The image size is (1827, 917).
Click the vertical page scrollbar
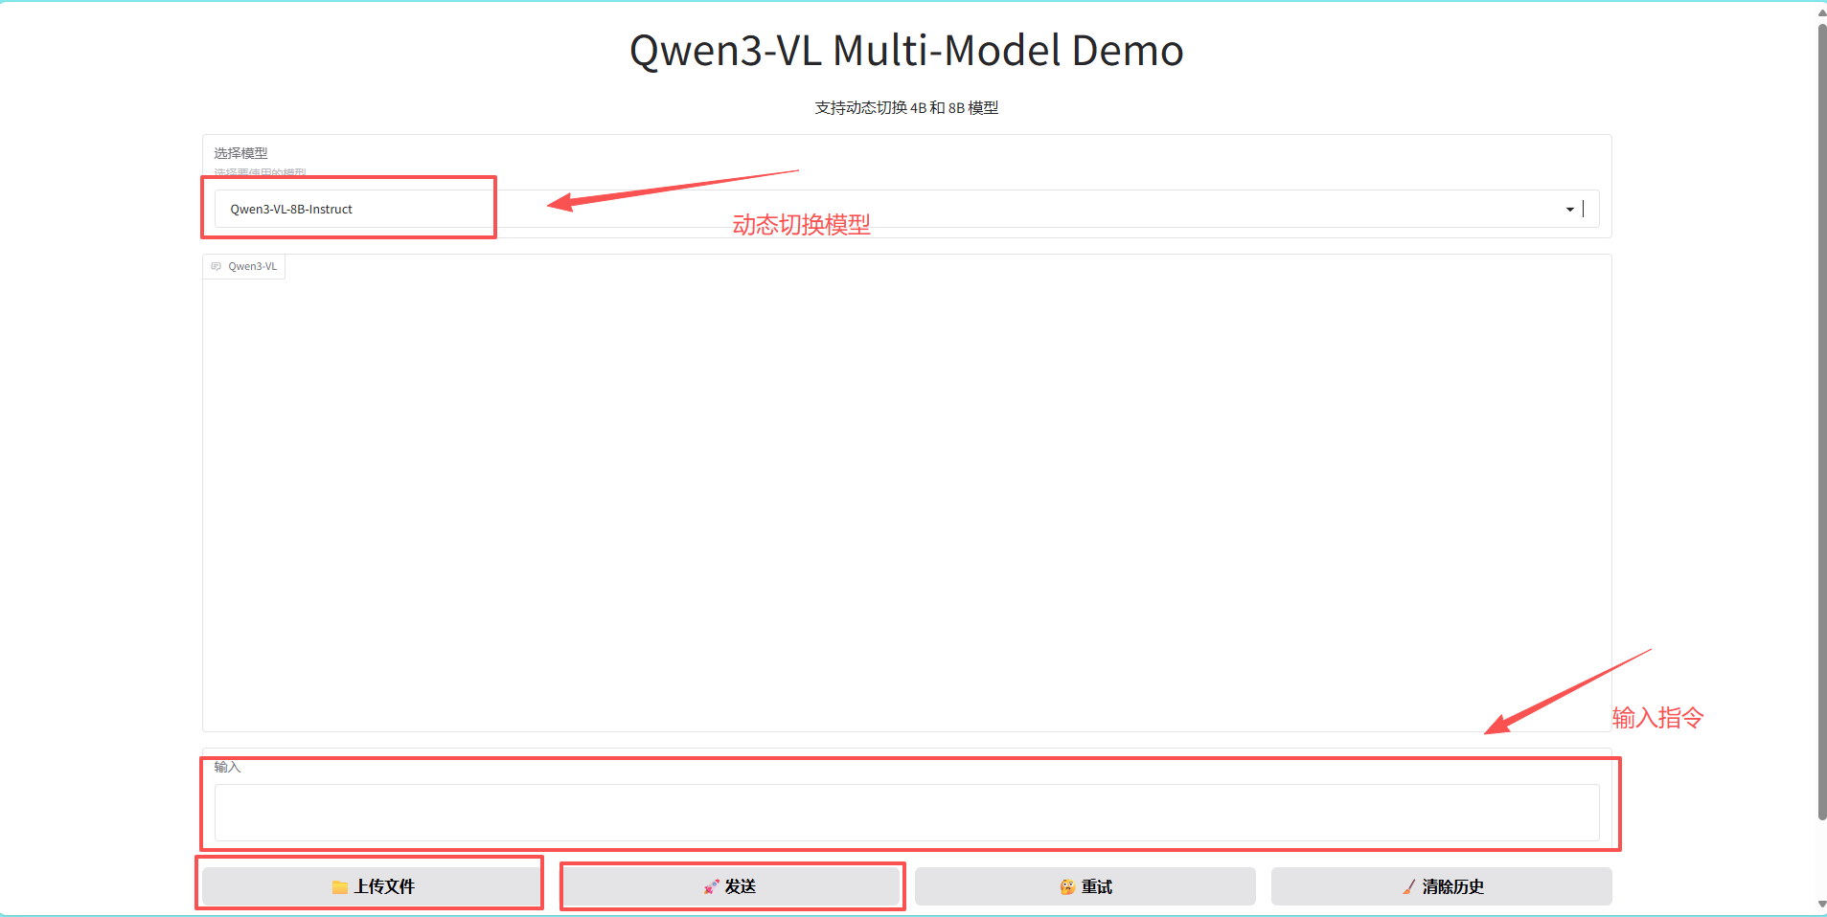(x=1822, y=421)
